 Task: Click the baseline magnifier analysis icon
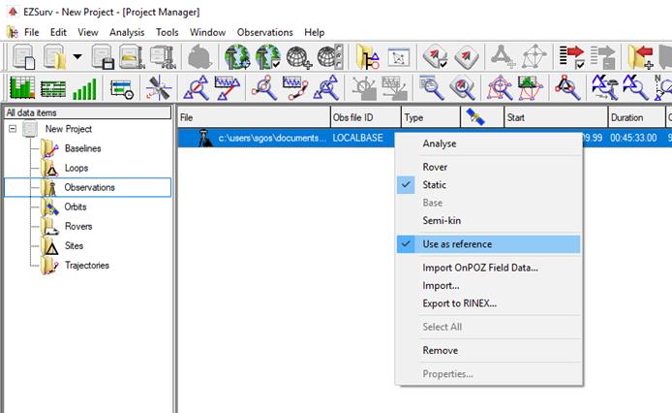[x=196, y=88]
